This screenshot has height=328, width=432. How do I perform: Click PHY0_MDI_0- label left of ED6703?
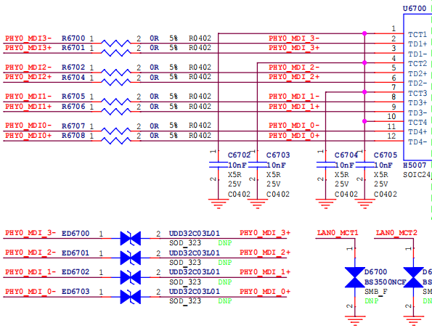coord(30,292)
